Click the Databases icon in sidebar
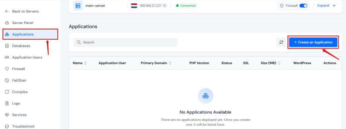The width and height of the screenshot is (346, 129). pos(7,46)
